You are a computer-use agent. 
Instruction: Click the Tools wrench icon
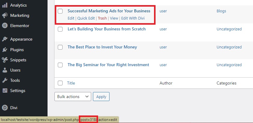5,80
